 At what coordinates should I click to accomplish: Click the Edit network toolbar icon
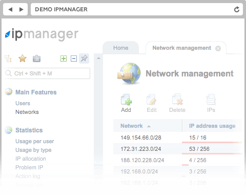click(x=151, y=100)
